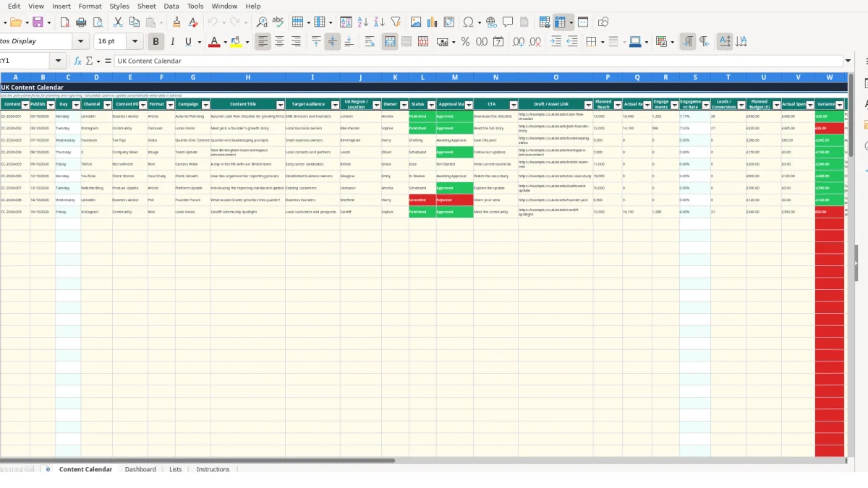Click the Copy icon

click(134, 22)
